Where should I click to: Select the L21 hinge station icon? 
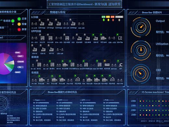50,23
